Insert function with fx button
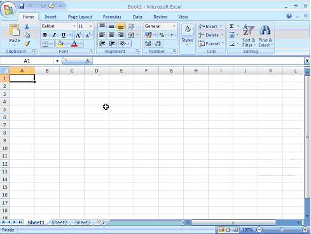 tap(88, 61)
